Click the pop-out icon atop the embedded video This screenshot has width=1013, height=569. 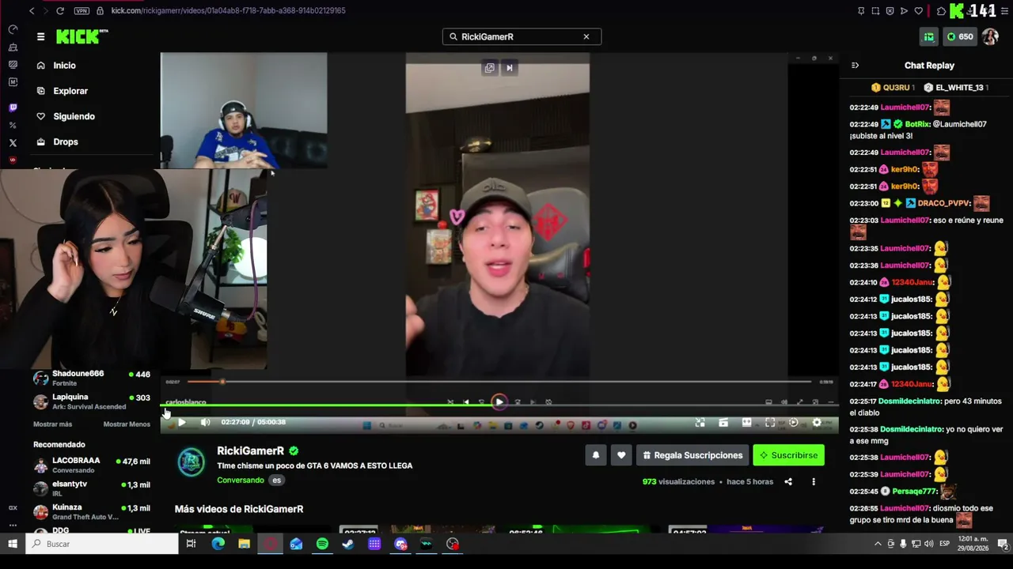[489, 68]
